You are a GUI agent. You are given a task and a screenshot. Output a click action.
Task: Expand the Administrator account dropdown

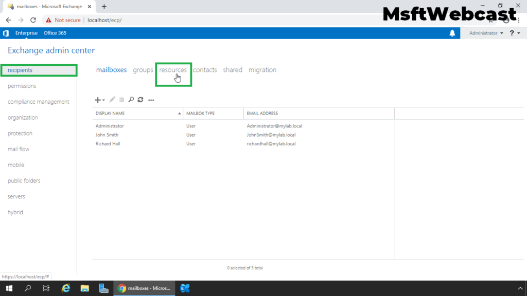tap(486, 33)
